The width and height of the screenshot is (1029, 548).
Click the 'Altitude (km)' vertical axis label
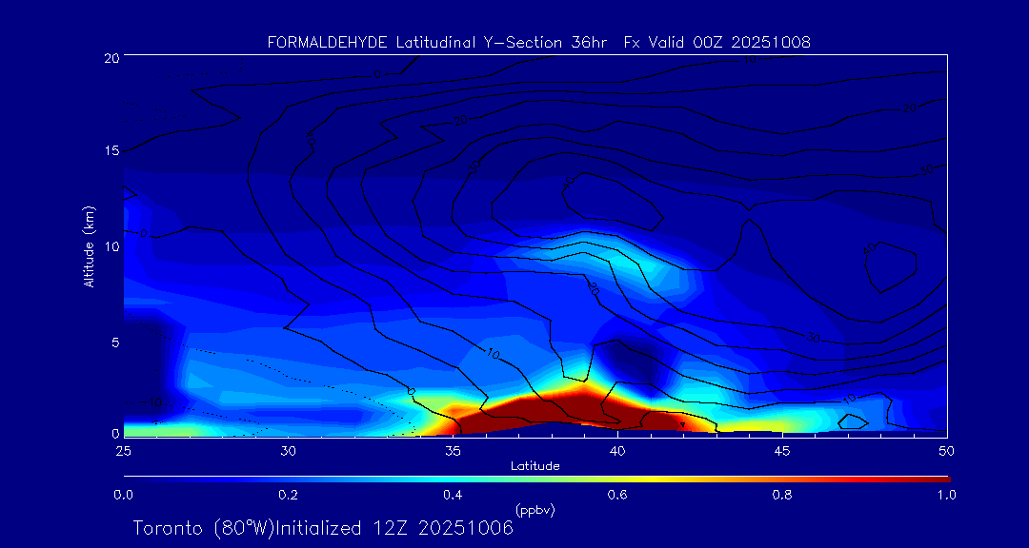90,245
